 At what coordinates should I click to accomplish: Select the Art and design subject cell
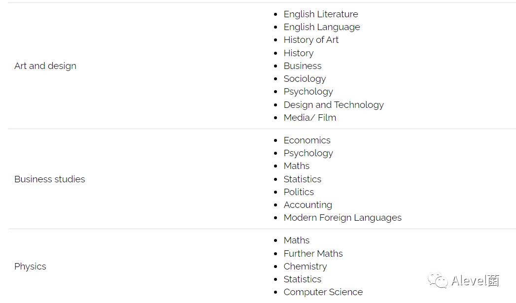click(x=45, y=66)
